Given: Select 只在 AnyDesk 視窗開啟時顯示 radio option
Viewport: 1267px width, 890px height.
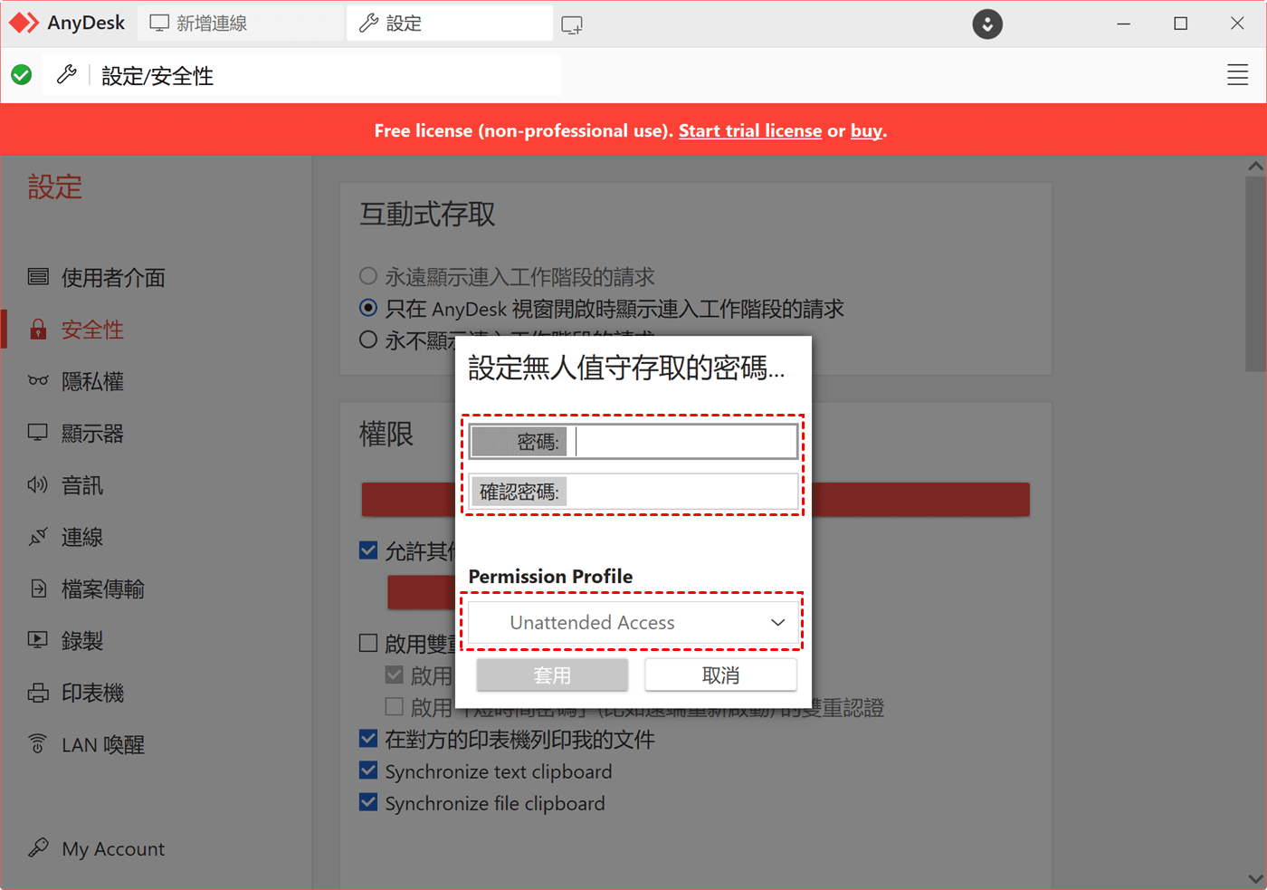Looking at the screenshot, I should 368,308.
